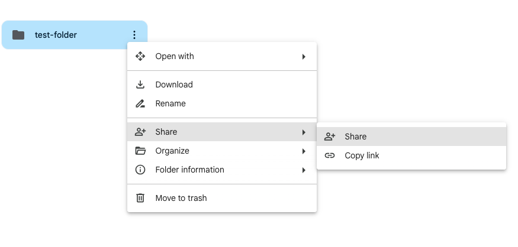The height and width of the screenshot is (247, 518).
Task: Expand the Folder information submenu arrow
Action: click(x=304, y=170)
